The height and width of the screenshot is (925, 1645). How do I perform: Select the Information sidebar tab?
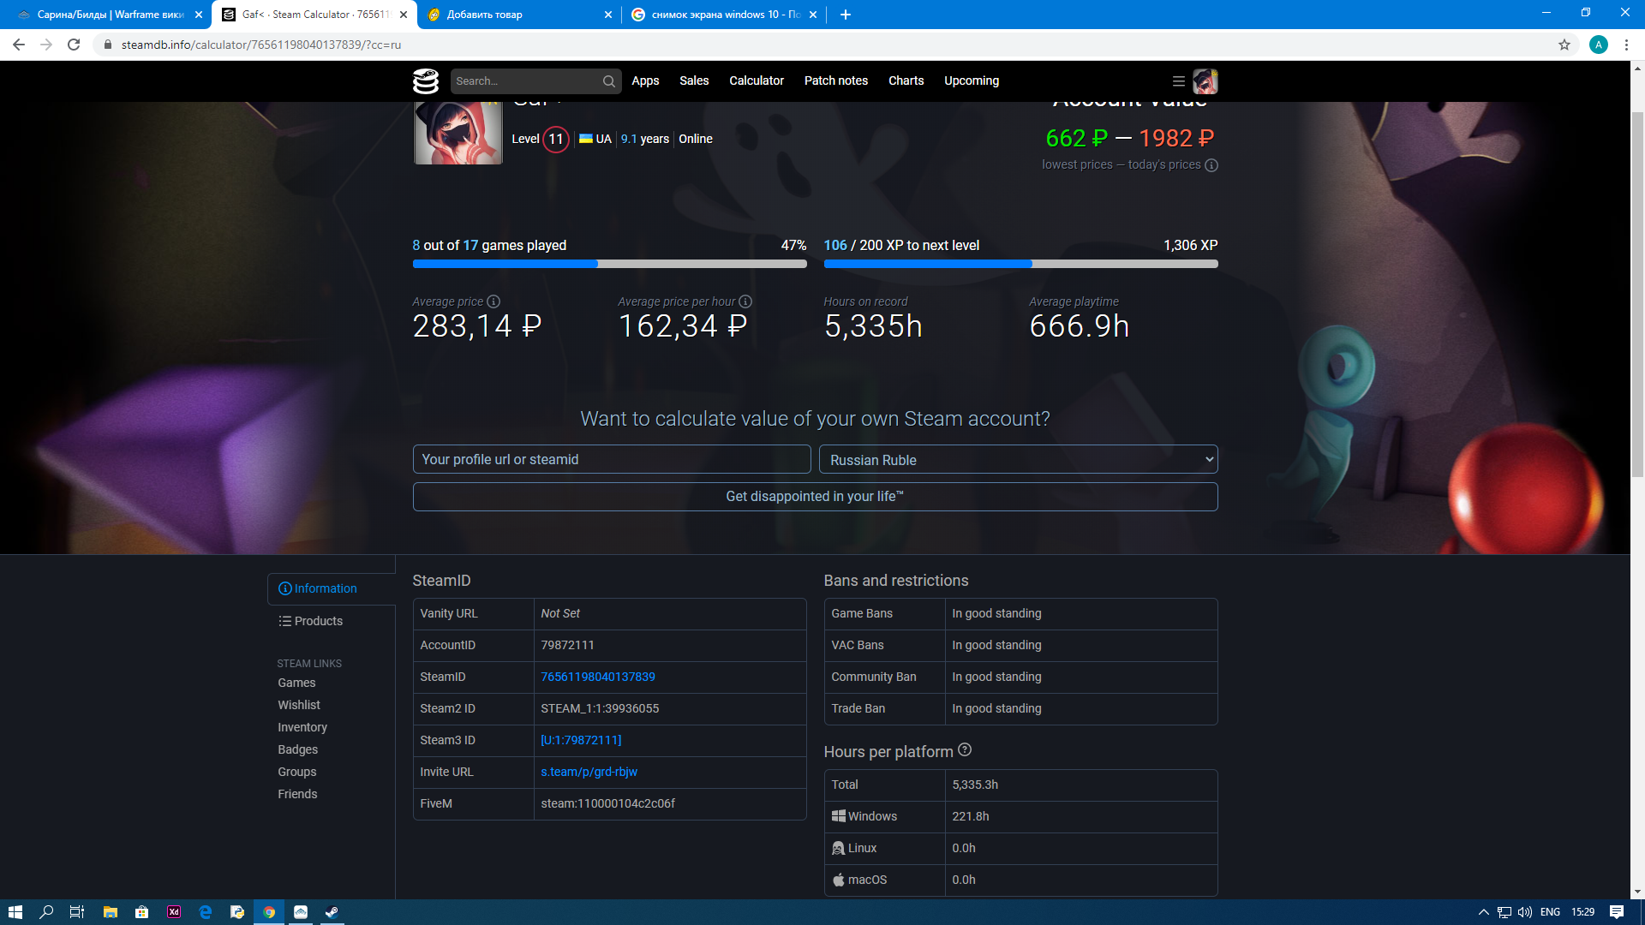coord(331,588)
